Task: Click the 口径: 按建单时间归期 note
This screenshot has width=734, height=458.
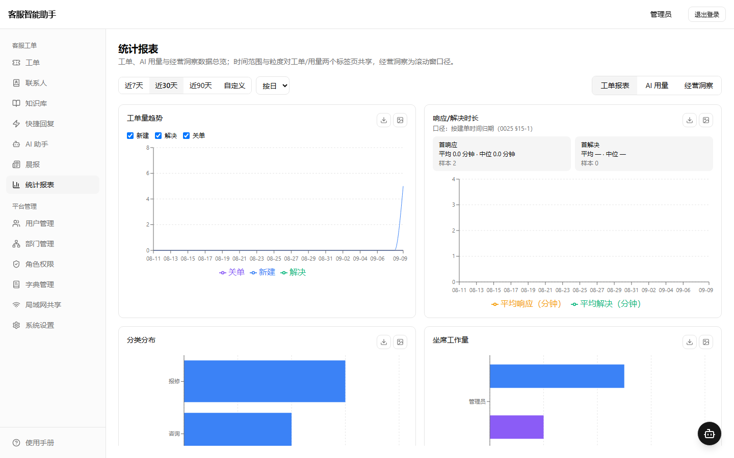Action: (483, 129)
